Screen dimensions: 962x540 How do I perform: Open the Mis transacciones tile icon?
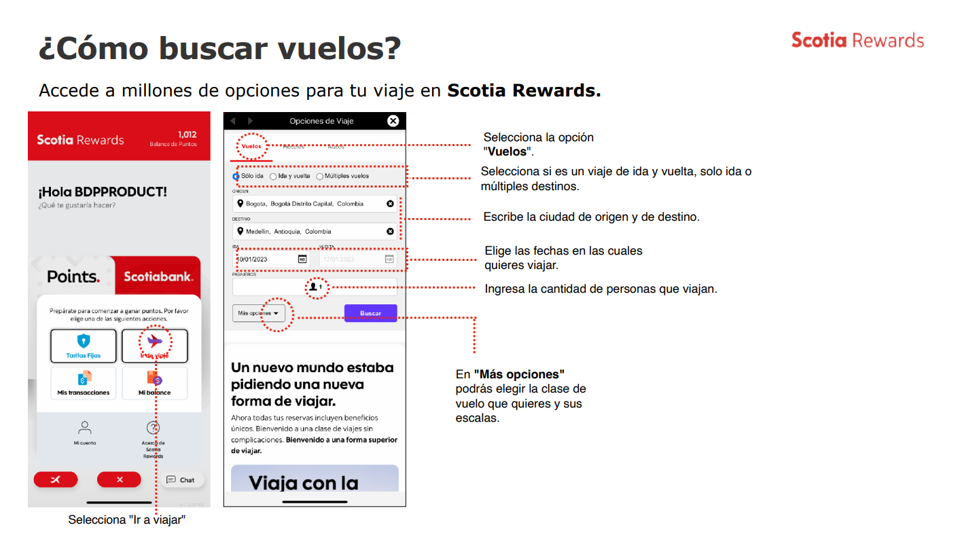click(84, 378)
